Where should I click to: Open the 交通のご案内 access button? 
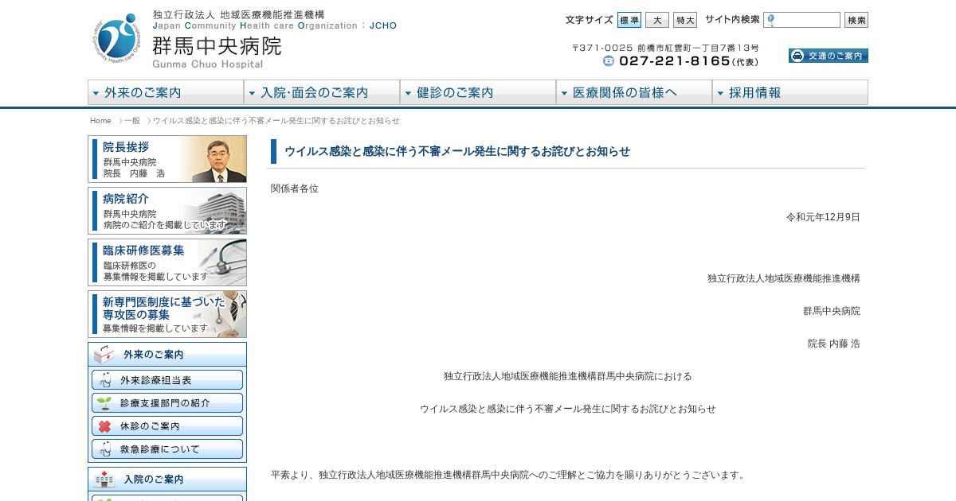coord(829,56)
